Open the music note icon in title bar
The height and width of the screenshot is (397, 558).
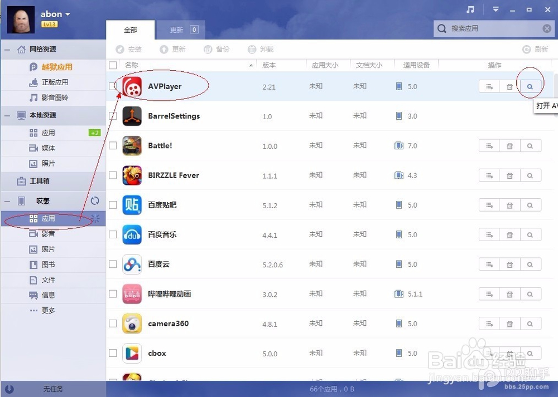click(470, 9)
